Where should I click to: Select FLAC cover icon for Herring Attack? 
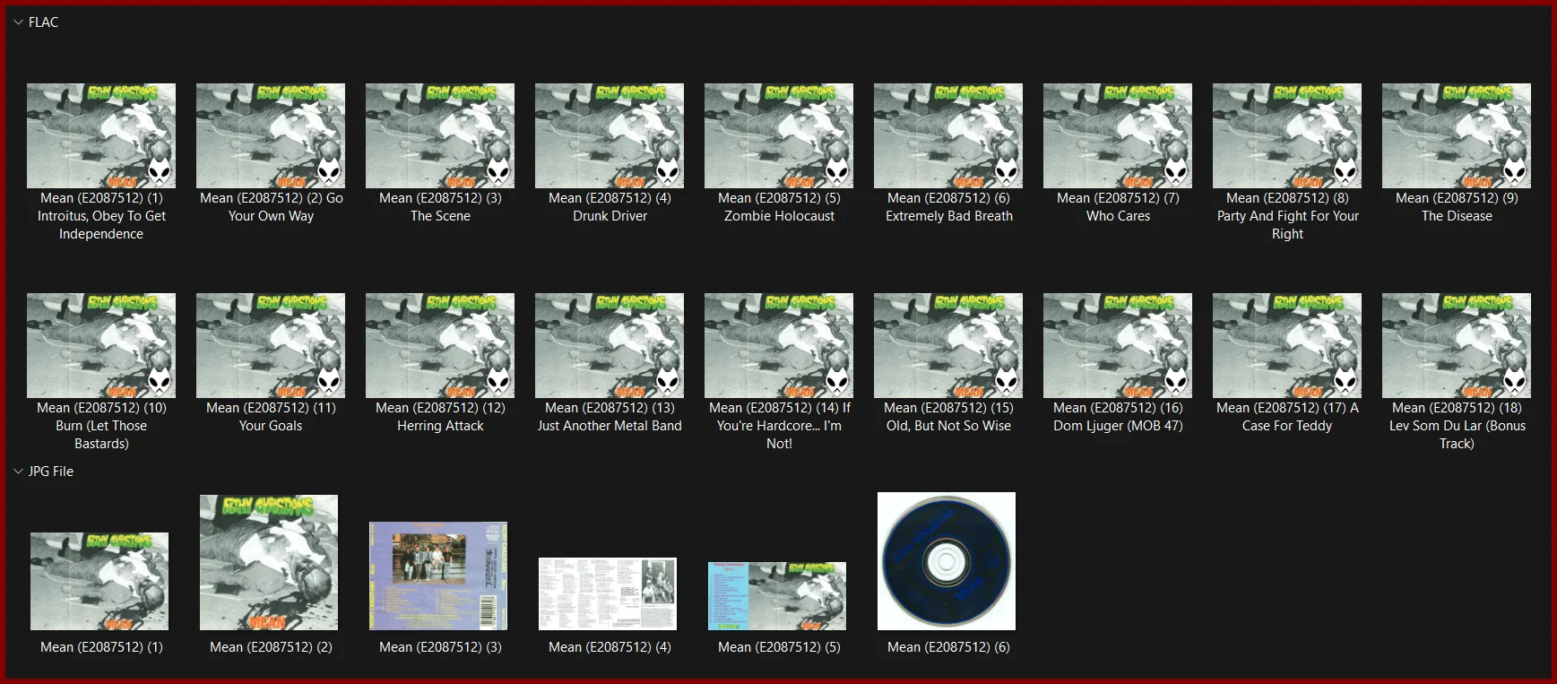pos(440,345)
